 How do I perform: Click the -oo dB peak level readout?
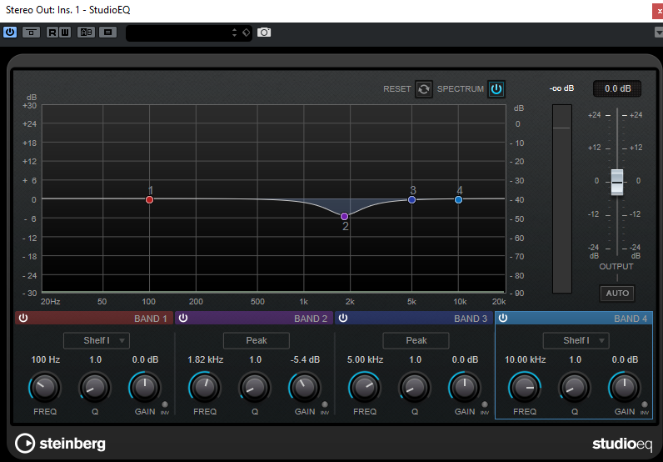[561, 88]
